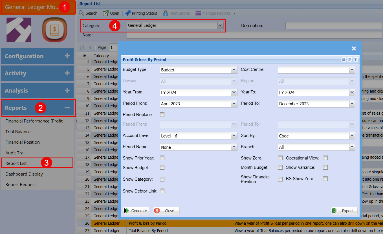Tick the Period Replace checkbox
The width and height of the screenshot is (383, 234).
click(162, 115)
